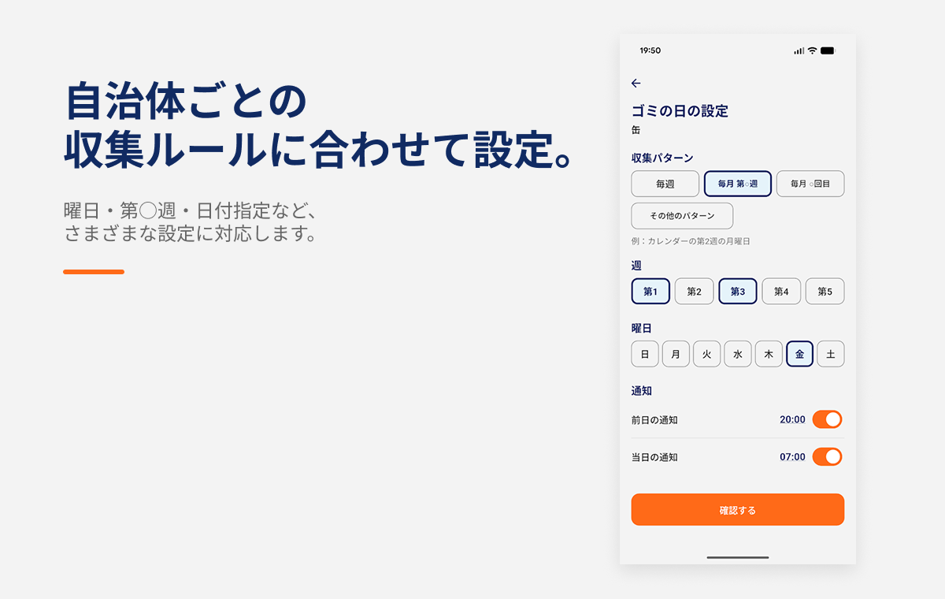Screen dimensions: 945x599
Task: Turn off the 前日の通知 switch
Action: [x=828, y=419]
